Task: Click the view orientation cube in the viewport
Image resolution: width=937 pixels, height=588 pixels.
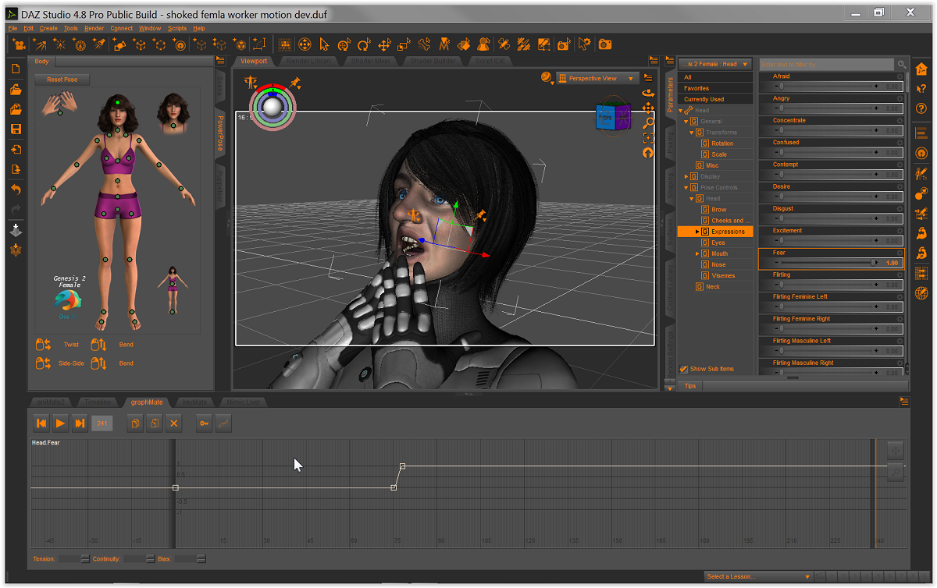Action: pyautogui.click(x=613, y=116)
